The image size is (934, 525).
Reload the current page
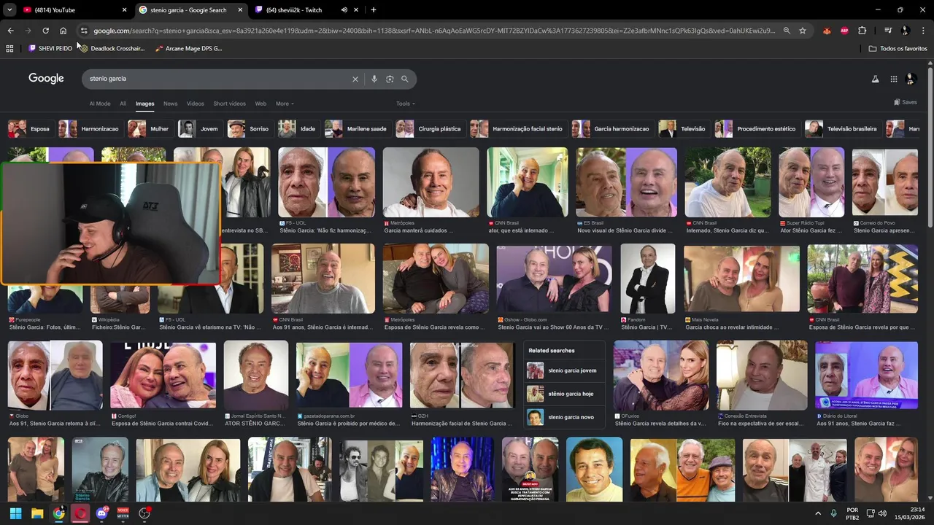[x=45, y=31]
